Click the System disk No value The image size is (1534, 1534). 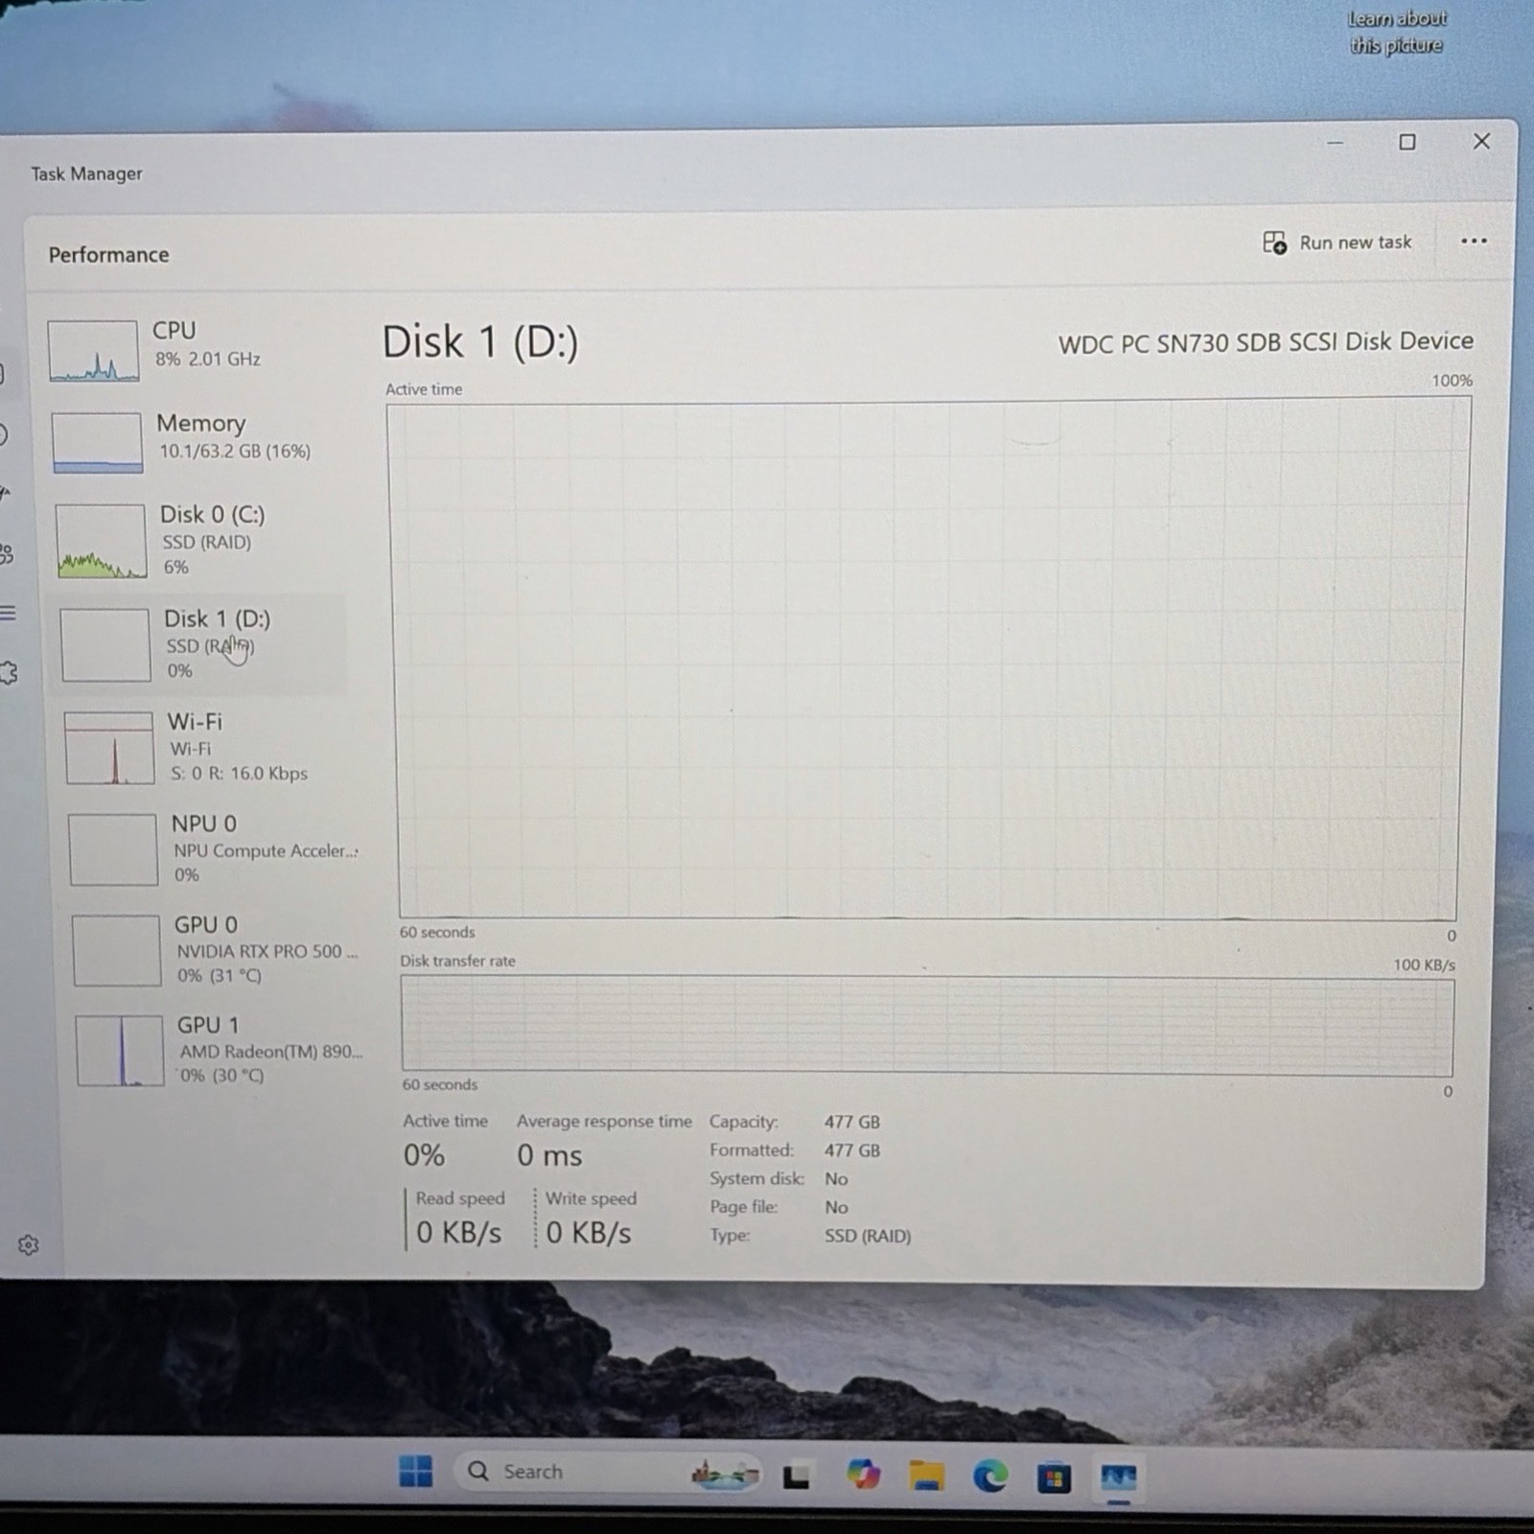(836, 1179)
